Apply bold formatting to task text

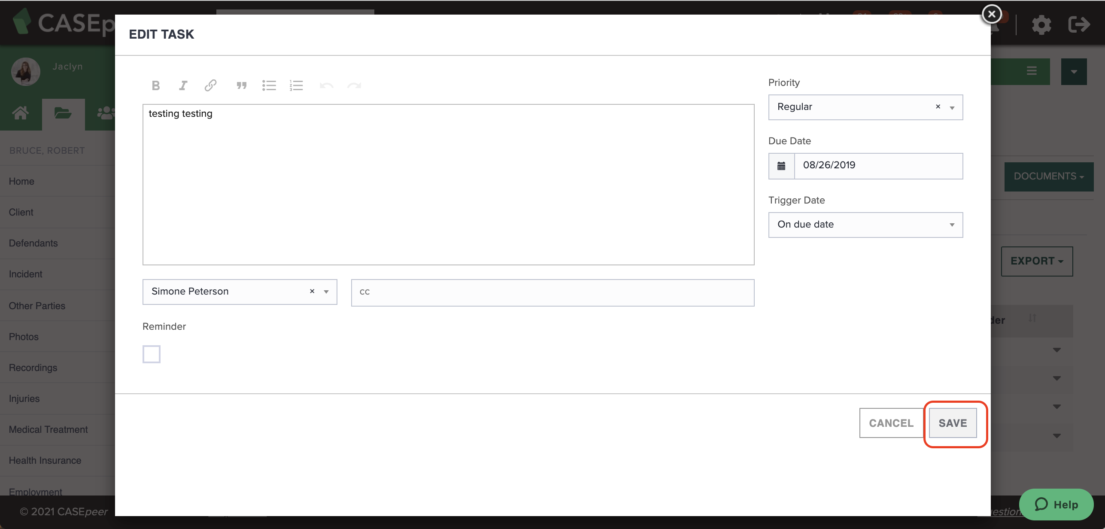pyautogui.click(x=156, y=85)
